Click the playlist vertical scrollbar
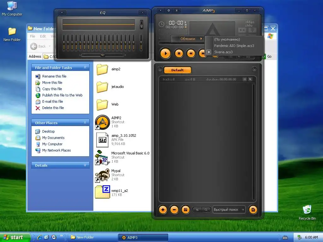 point(254,142)
